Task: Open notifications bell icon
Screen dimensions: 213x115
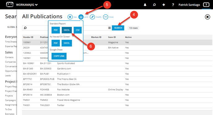Action: coord(145,5)
